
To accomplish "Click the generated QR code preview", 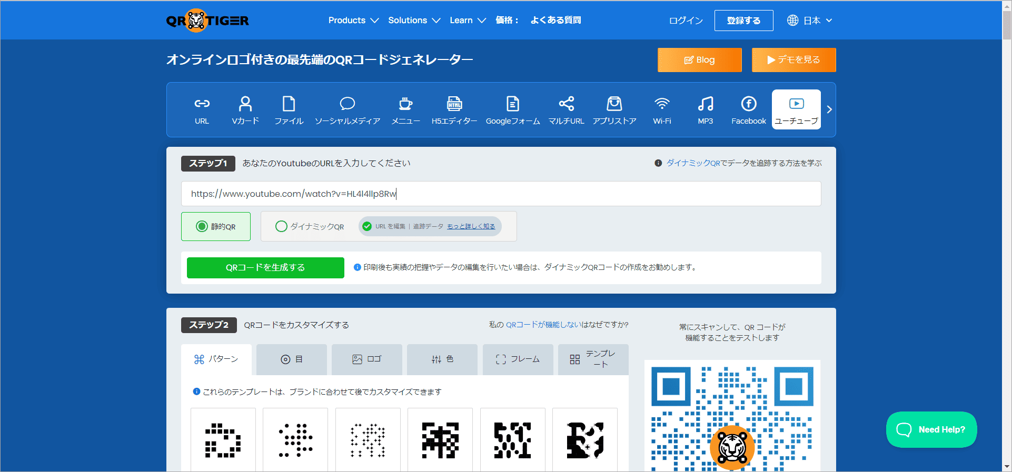I will click(x=732, y=416).
